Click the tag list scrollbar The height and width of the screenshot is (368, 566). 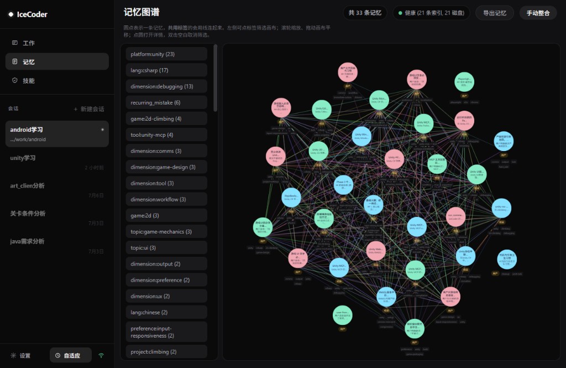point(216,77)
